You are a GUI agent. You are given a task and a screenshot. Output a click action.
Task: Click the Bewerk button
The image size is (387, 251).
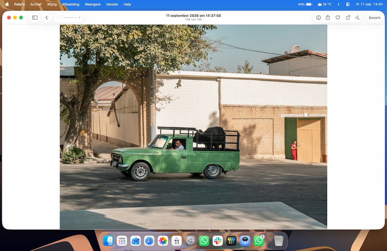click(x=375, y=18)
